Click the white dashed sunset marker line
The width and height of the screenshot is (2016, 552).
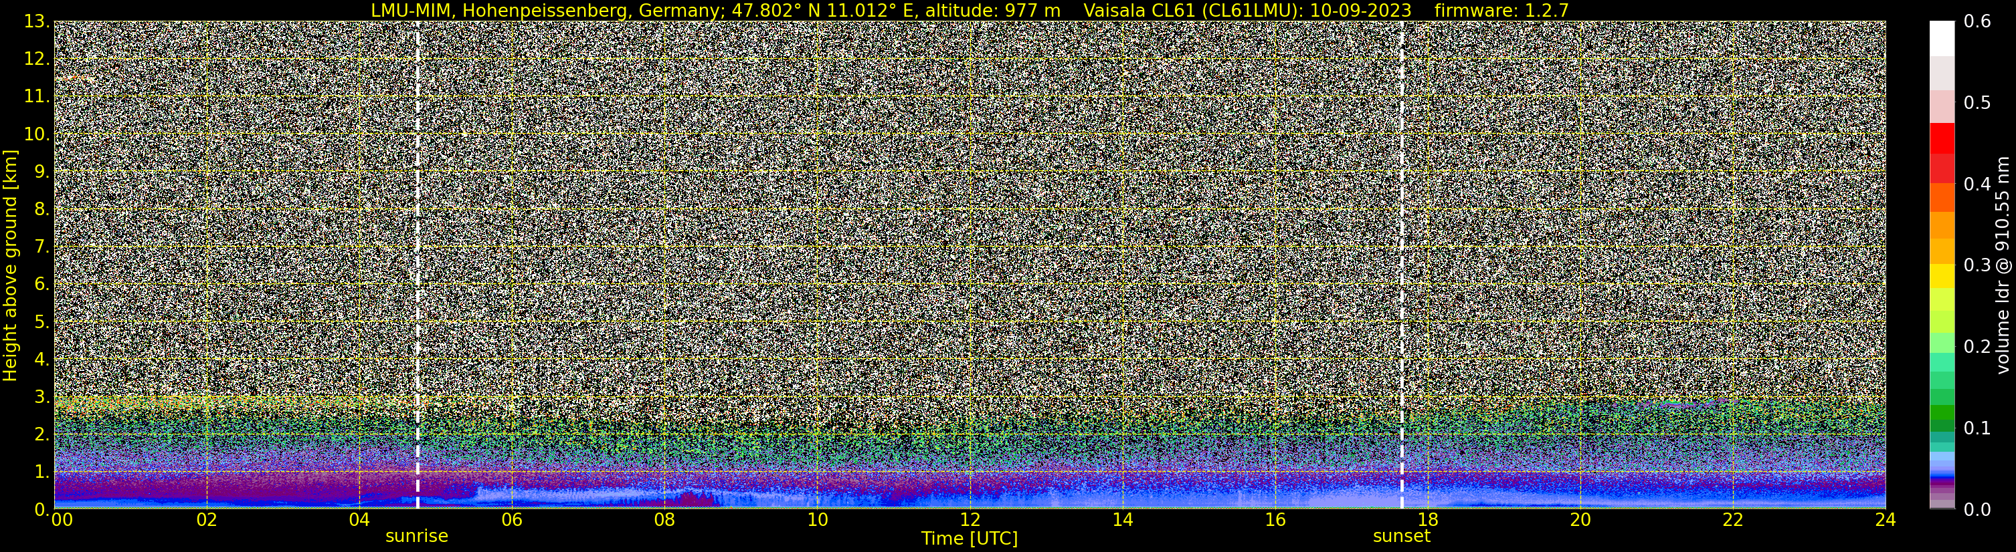click(x=1402, y=265)
